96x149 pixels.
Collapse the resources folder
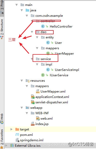[22, 81]
